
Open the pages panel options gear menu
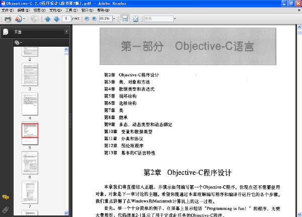tap(18, 43)
